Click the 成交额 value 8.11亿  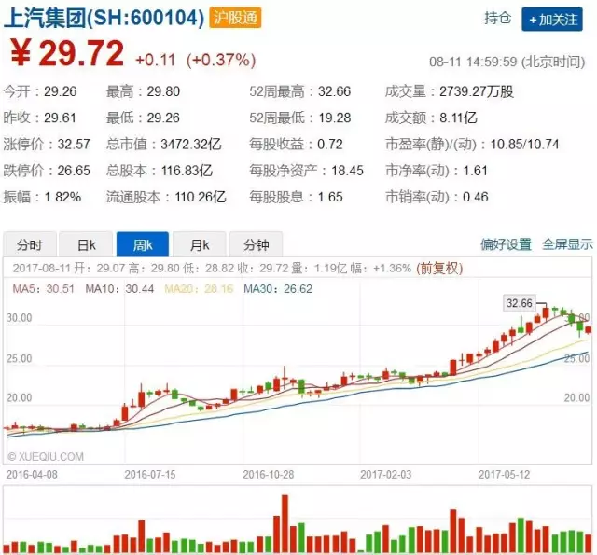tap(458, 118)
